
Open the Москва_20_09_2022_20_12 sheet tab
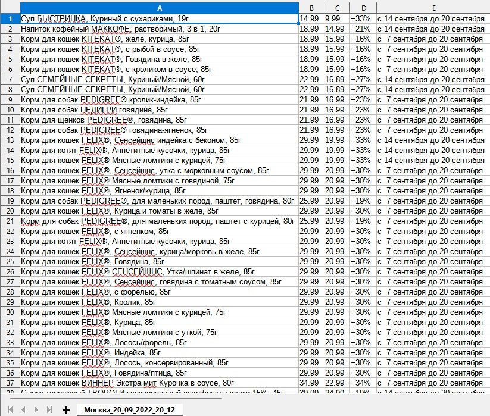click(129, 410)
